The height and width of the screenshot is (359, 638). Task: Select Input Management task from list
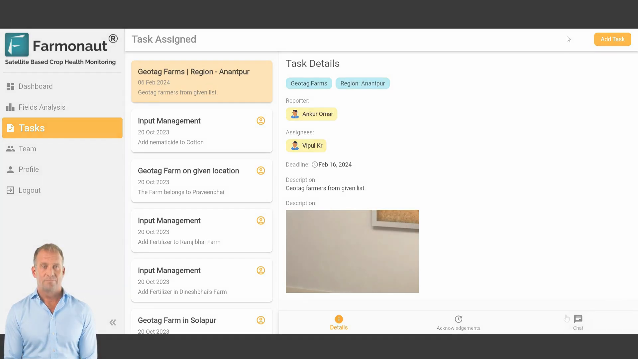pos(202,131)
